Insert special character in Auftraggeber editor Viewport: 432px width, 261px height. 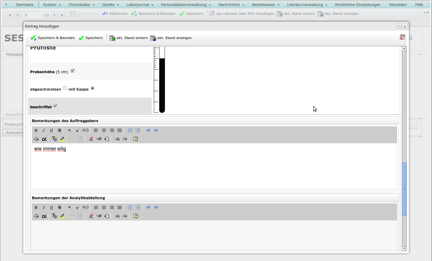(x=44, y=139)
